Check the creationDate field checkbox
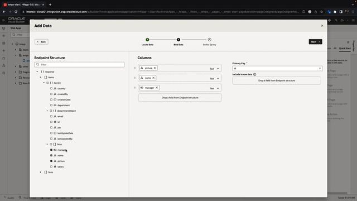 [51, 99]
